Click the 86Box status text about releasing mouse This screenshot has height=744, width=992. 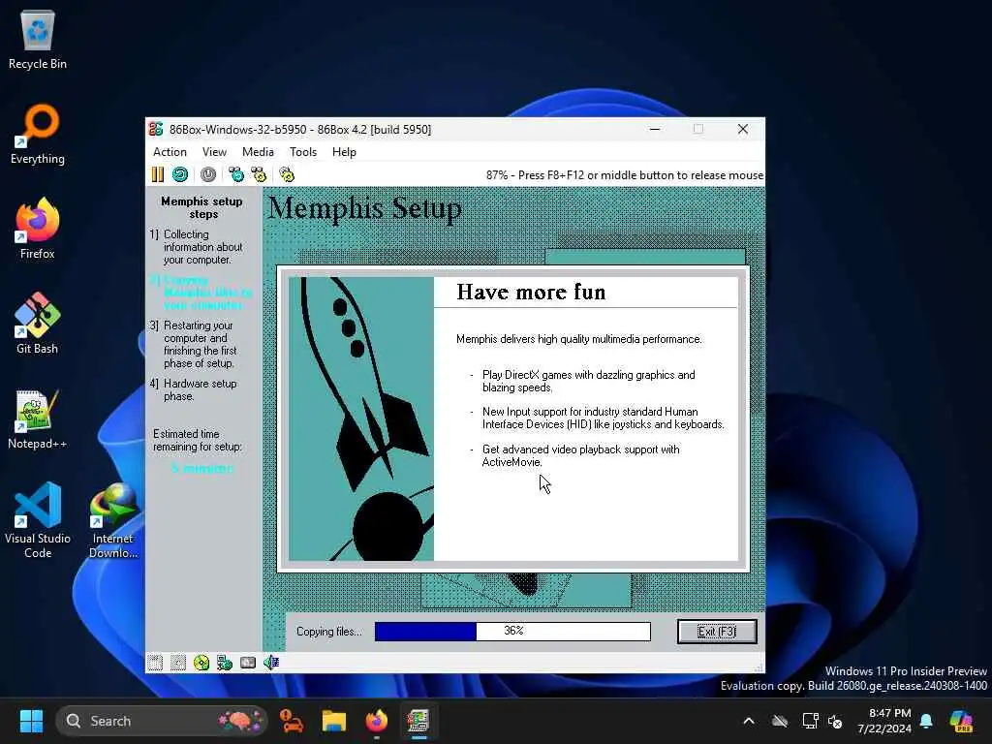click(x=625, y=175)
